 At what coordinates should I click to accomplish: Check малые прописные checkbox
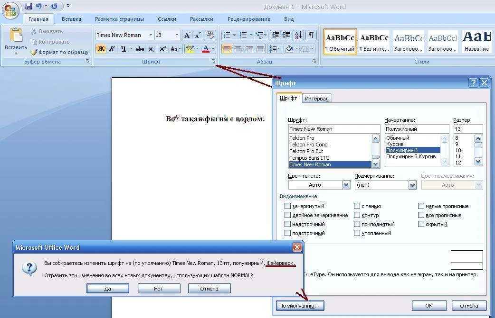(x=421, y=206)
